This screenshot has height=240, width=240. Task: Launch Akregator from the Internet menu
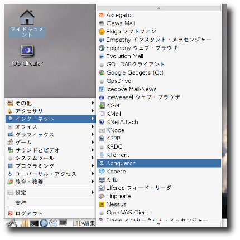pos(159,15)
